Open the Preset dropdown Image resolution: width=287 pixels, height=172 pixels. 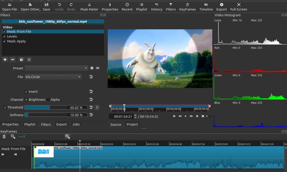pyautogui.click(x=56, y=68)
